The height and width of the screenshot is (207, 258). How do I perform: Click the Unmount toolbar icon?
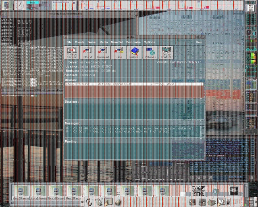(103, 53)
